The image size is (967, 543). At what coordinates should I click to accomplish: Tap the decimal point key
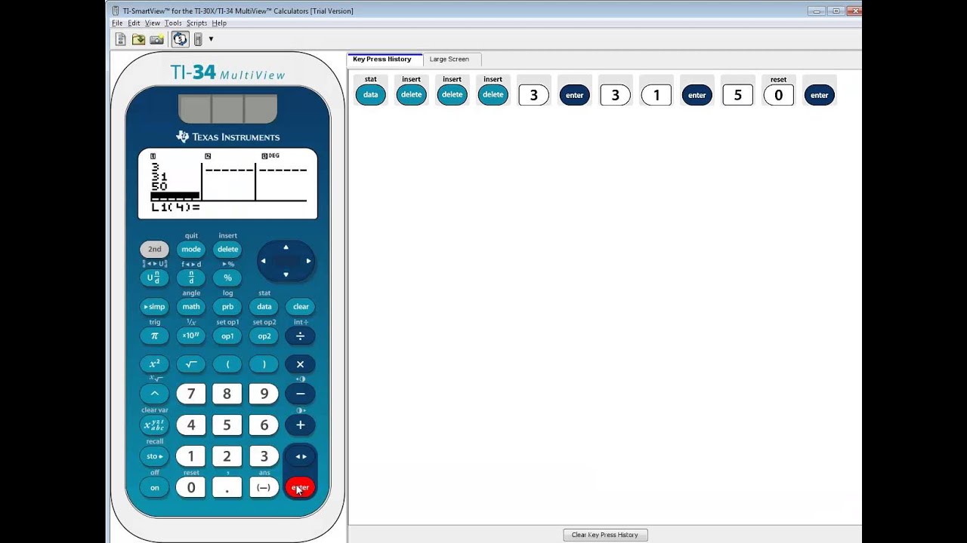click(x=227, y=487)
